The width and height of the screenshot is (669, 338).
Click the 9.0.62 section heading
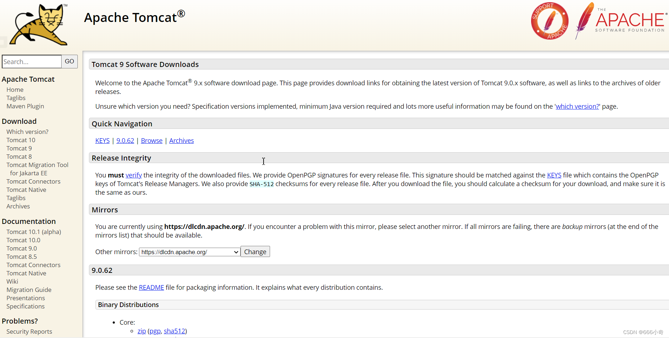point(102,270)
